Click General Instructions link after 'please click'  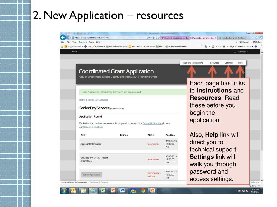coord(153,123)
